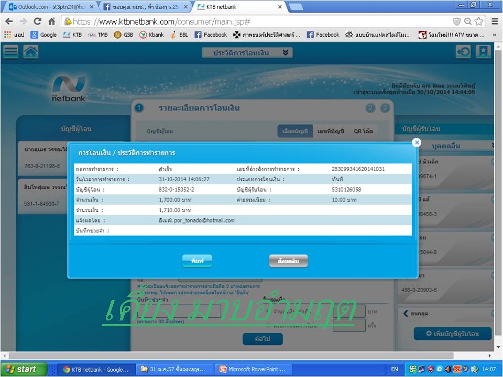Image resolution: width=503 pixels, height=377 pixels.
Task: Close the transaction history popup
Action: 417,142
